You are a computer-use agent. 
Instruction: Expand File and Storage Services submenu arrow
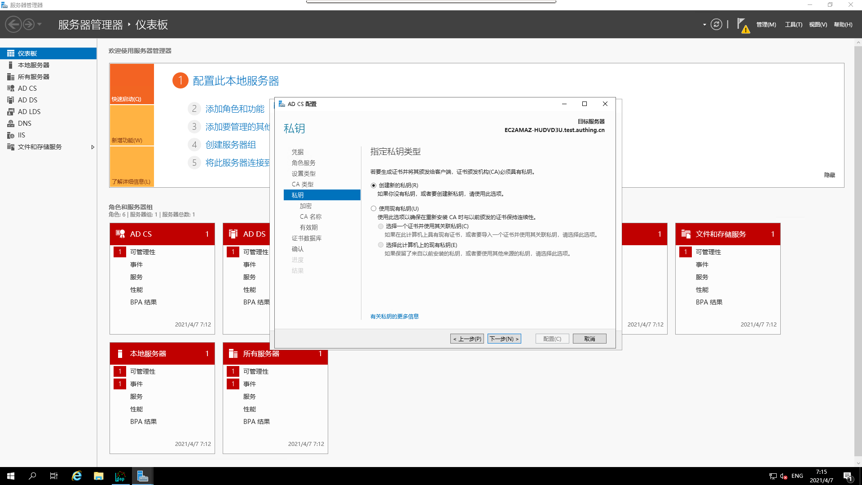tap(92, 147)
